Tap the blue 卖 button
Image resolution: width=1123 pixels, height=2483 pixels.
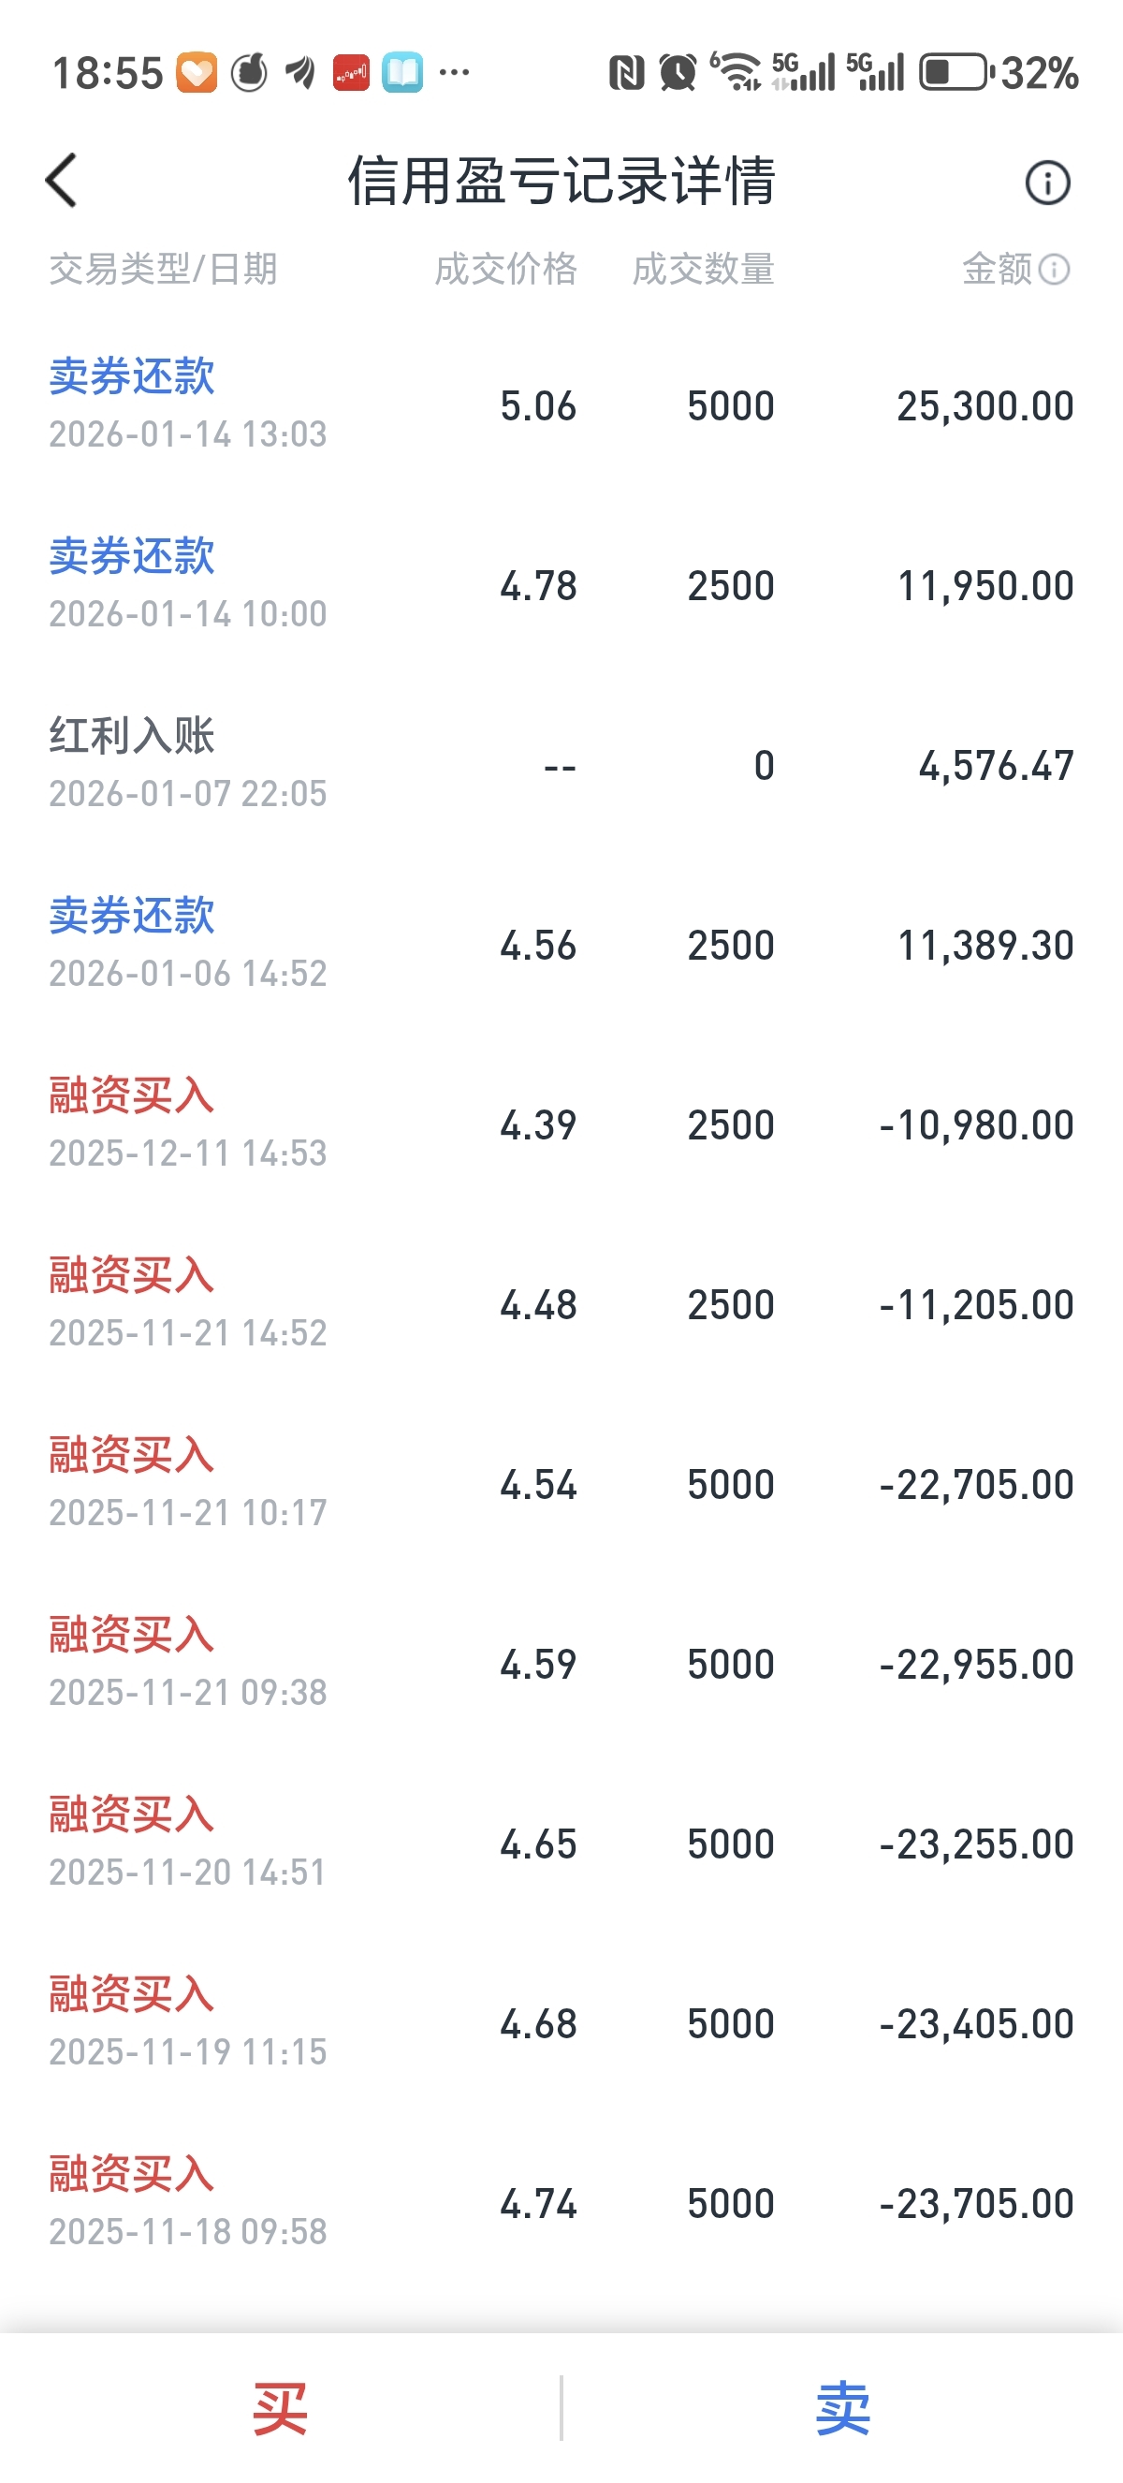point(843,2408)
